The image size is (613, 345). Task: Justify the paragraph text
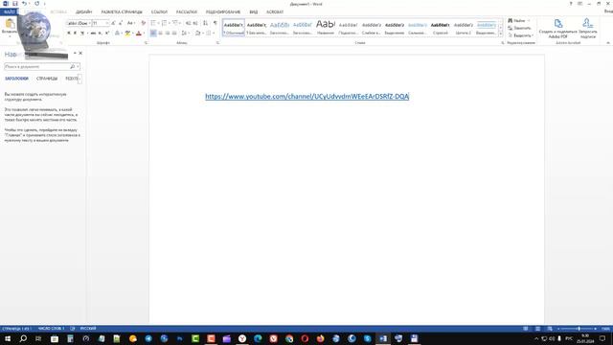(x=174, y=34)
